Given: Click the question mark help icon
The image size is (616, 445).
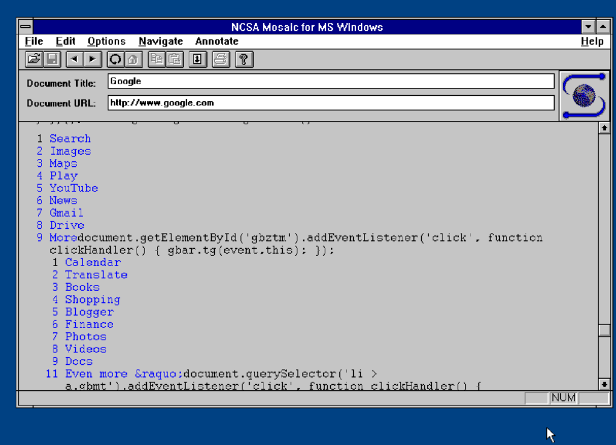Looking at the screenshot, I should (x=244, y=59).
